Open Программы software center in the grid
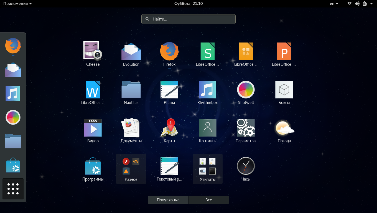 pyautogui.click(x=93, y=169)
